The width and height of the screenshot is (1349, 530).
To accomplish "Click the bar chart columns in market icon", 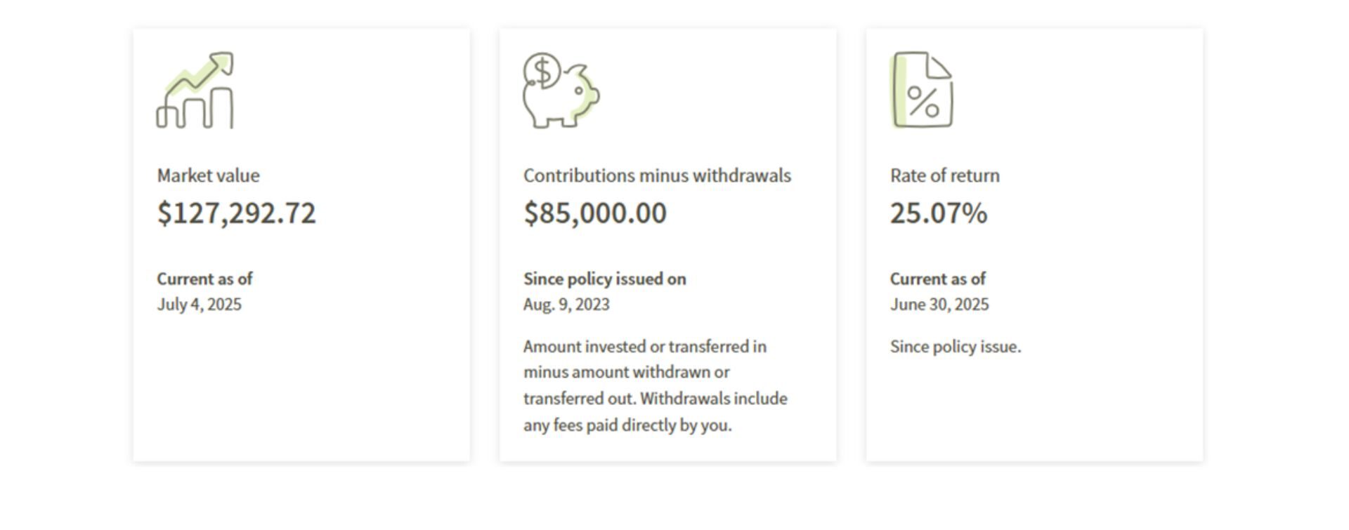I will [x=195, y=109].
